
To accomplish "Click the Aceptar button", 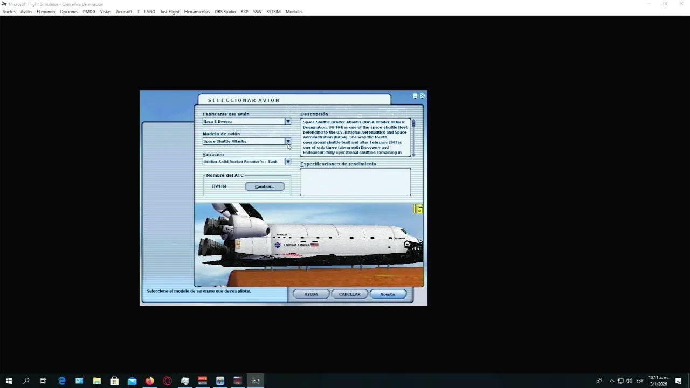I will click(x=388, y=294).
